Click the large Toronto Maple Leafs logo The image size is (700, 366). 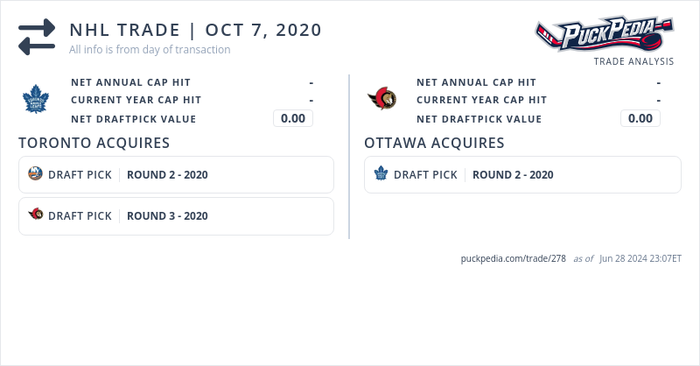click(x=36, y=100)
